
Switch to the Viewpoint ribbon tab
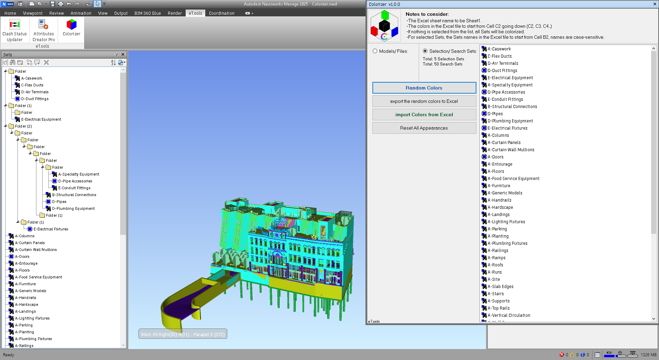[x=33, y=13]
